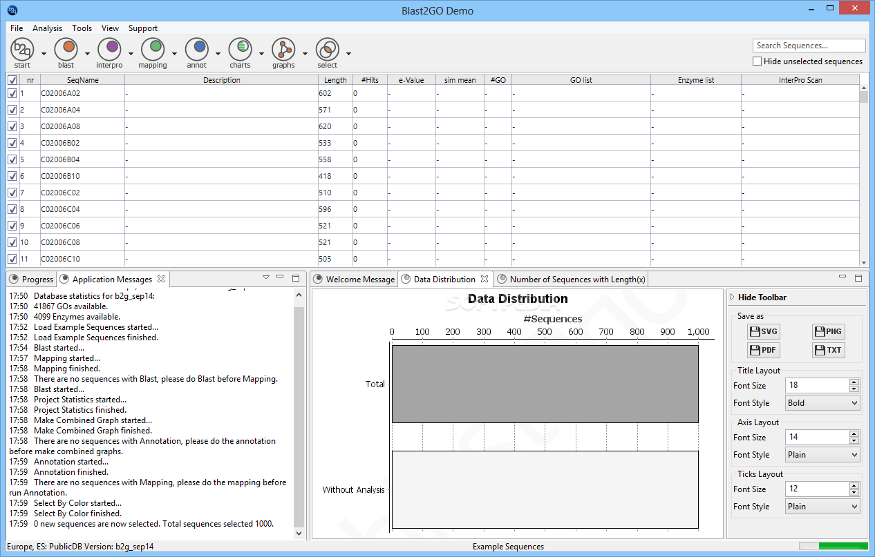875x557 pixels.
Task: Save chart as SVG
Action: (x=763, y=331)
